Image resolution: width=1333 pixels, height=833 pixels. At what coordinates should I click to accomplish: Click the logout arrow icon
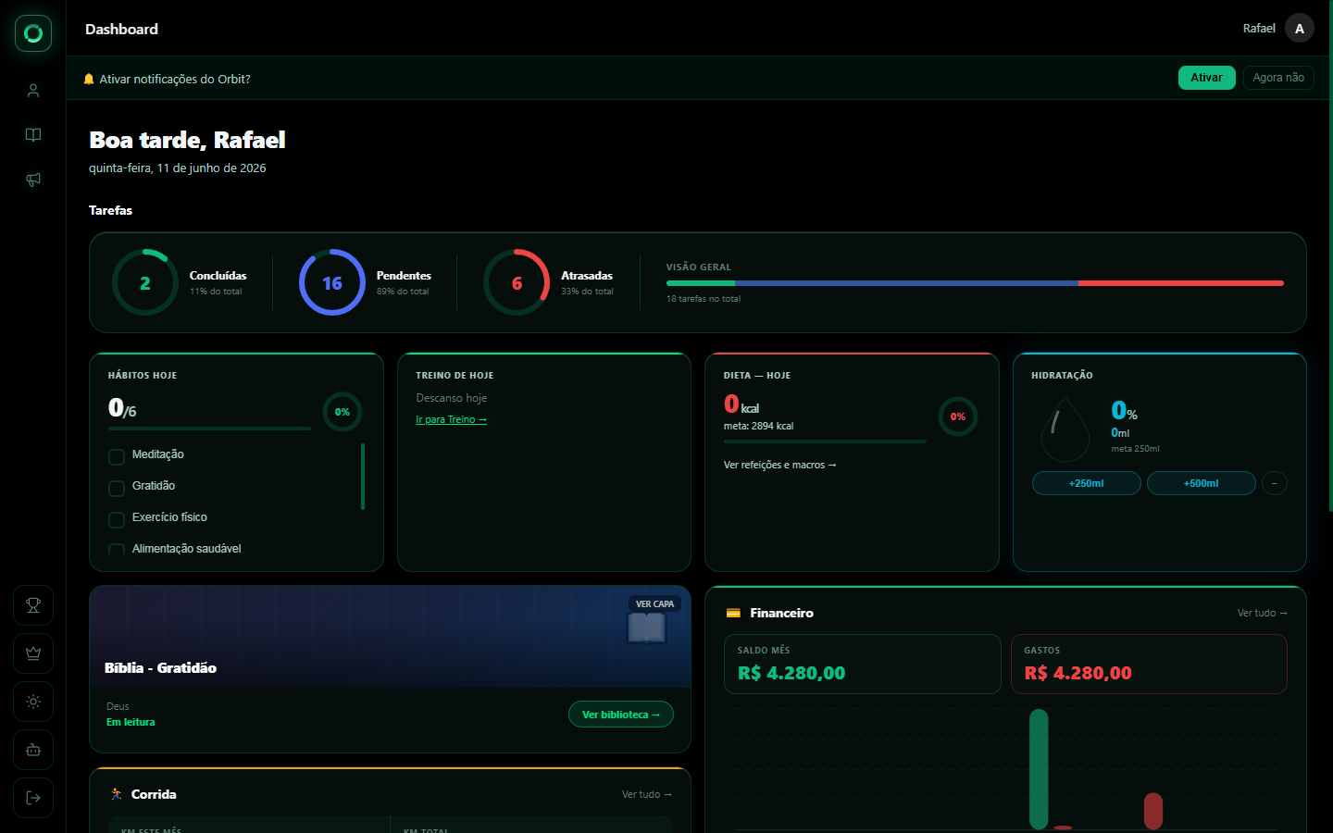[33, 798]
